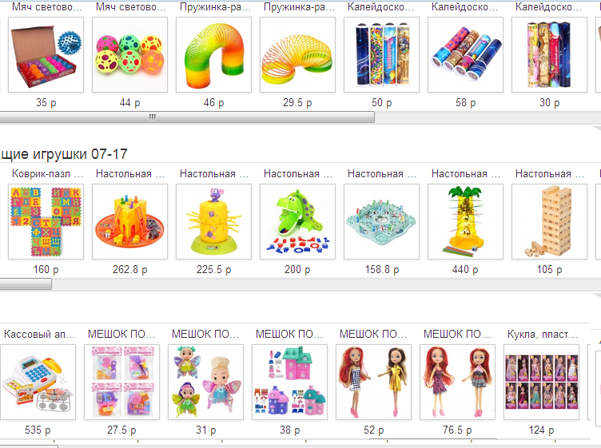Click the '440 р' price
This screenshot has width=601, height=448.
(465, 270)
